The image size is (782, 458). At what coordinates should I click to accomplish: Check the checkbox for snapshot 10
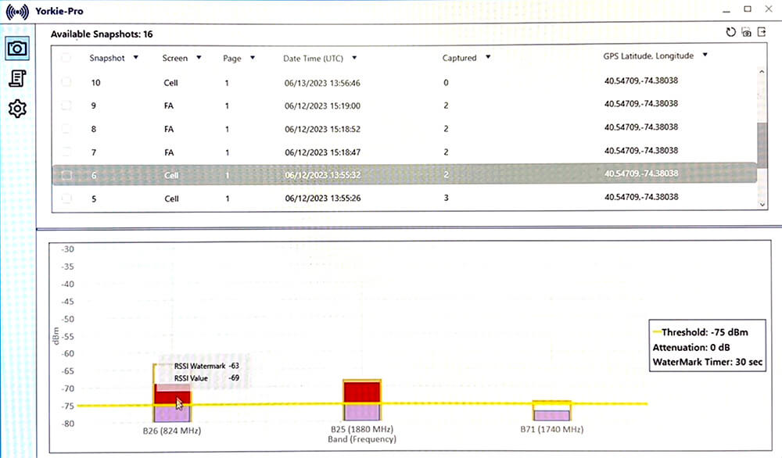(66, 82)
